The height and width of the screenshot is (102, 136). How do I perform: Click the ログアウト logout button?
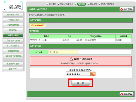click(x=13, y=69)
